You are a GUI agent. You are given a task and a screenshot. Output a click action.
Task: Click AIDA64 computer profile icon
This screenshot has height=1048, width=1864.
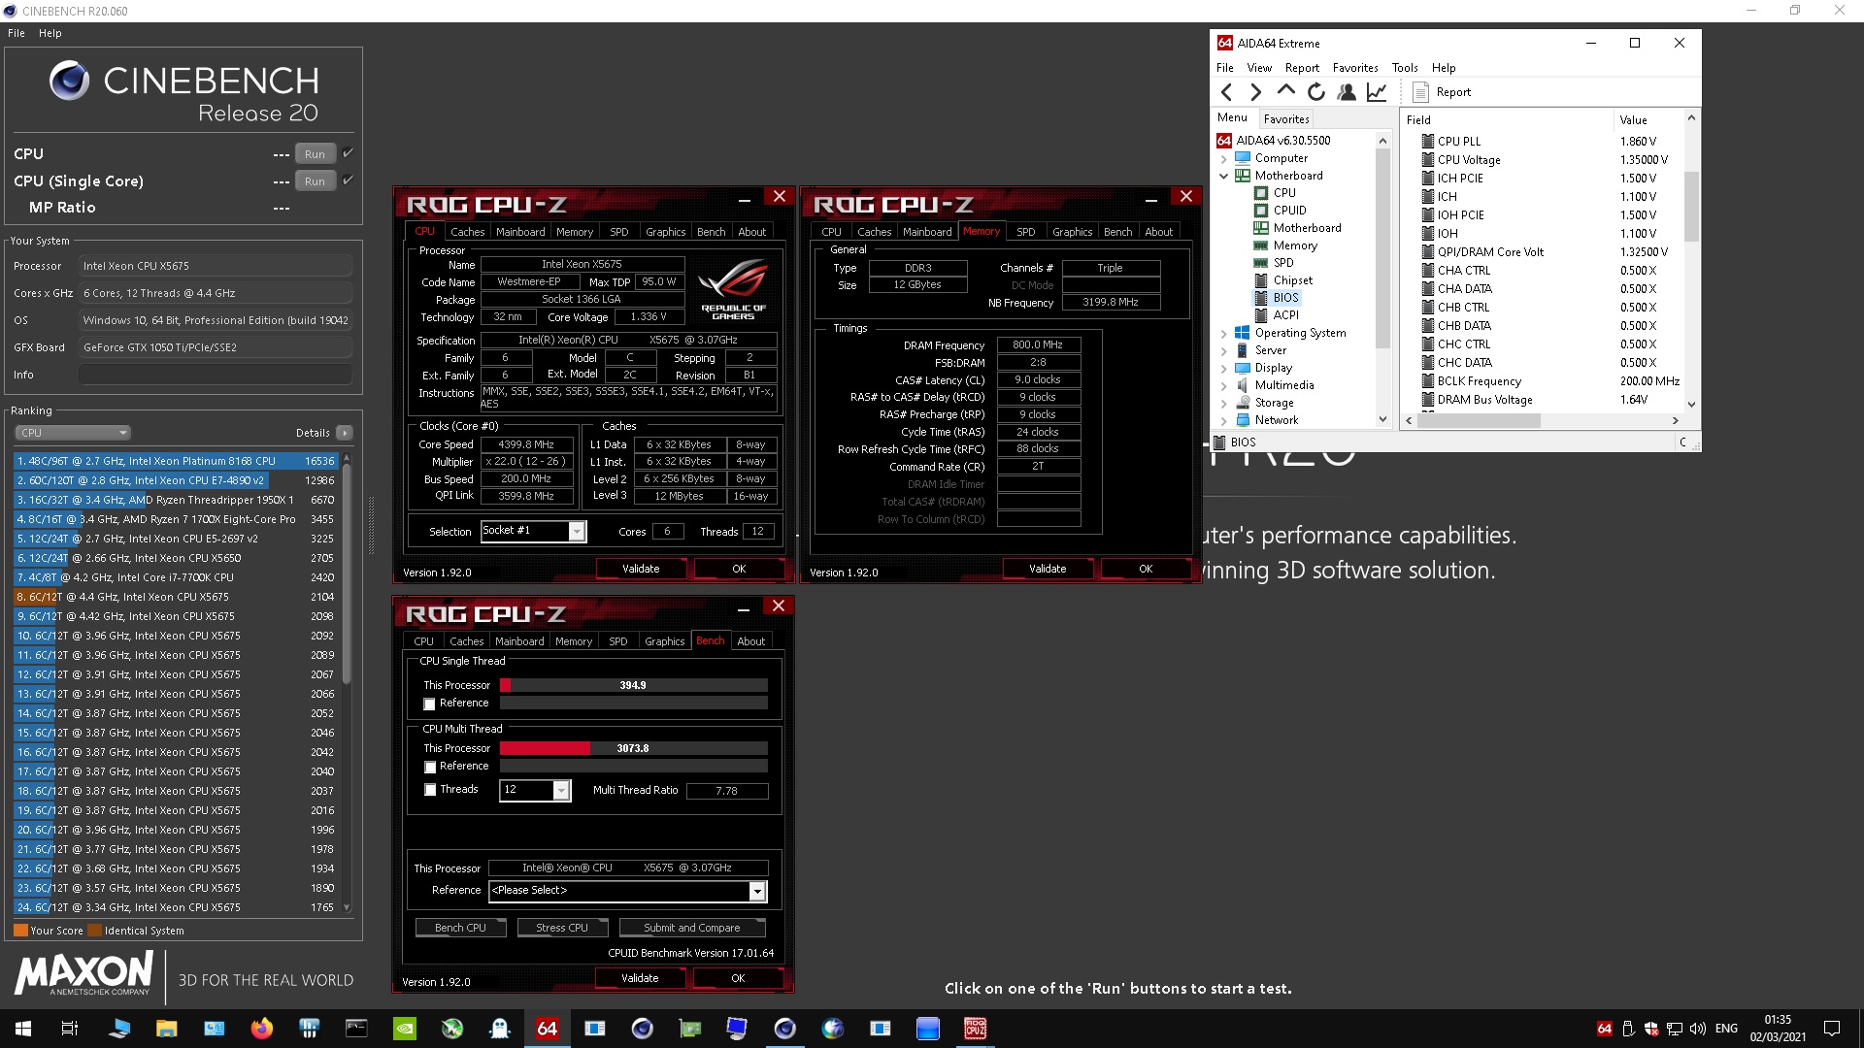click(x=1346, y=91)
